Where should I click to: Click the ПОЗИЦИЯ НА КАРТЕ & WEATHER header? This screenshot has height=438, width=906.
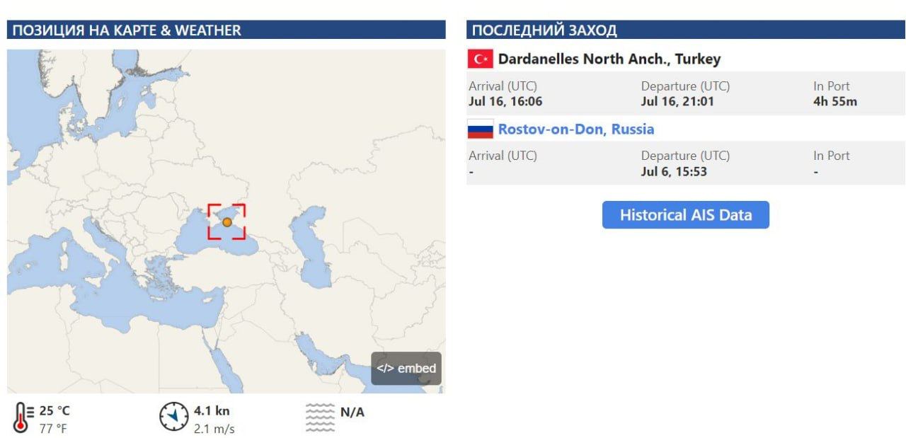pos(127,30)
